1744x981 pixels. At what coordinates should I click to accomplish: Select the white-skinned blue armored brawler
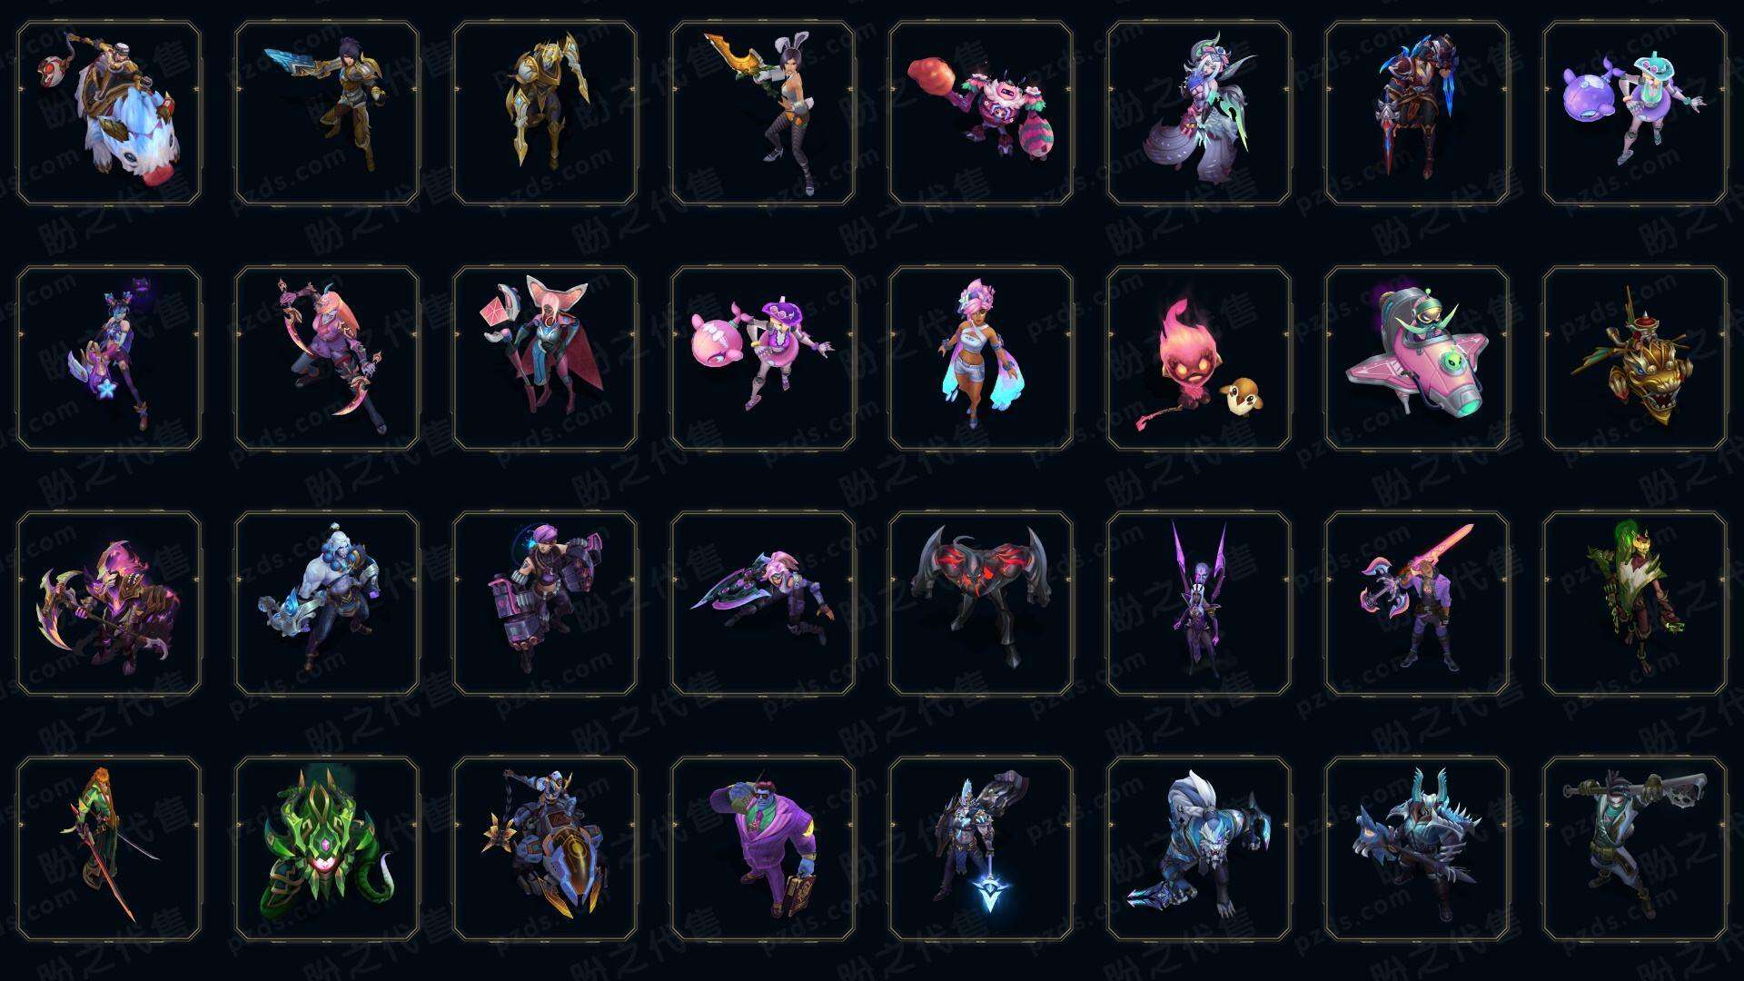click(327, 604)
